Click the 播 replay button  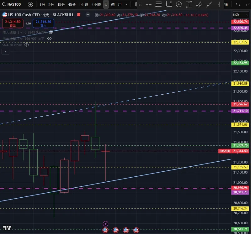point(226,4)
